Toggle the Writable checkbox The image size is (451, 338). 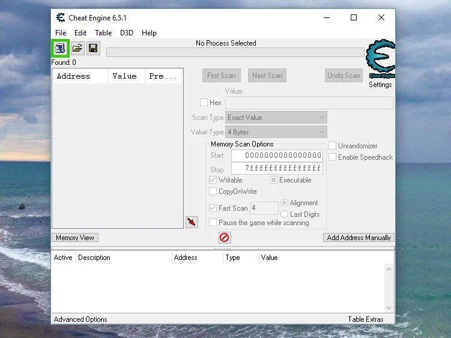tap(213, 180)
